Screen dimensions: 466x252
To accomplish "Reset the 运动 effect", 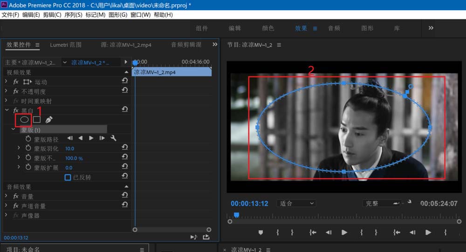I will tap(125, 81).
